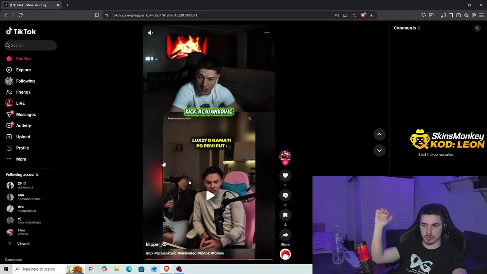
Task: Go to the next video
Action: (379, 150)
